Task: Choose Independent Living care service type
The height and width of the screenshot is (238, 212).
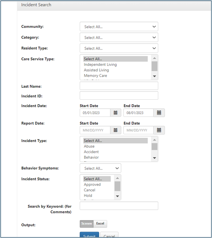Action: click(x=115, y=65)
